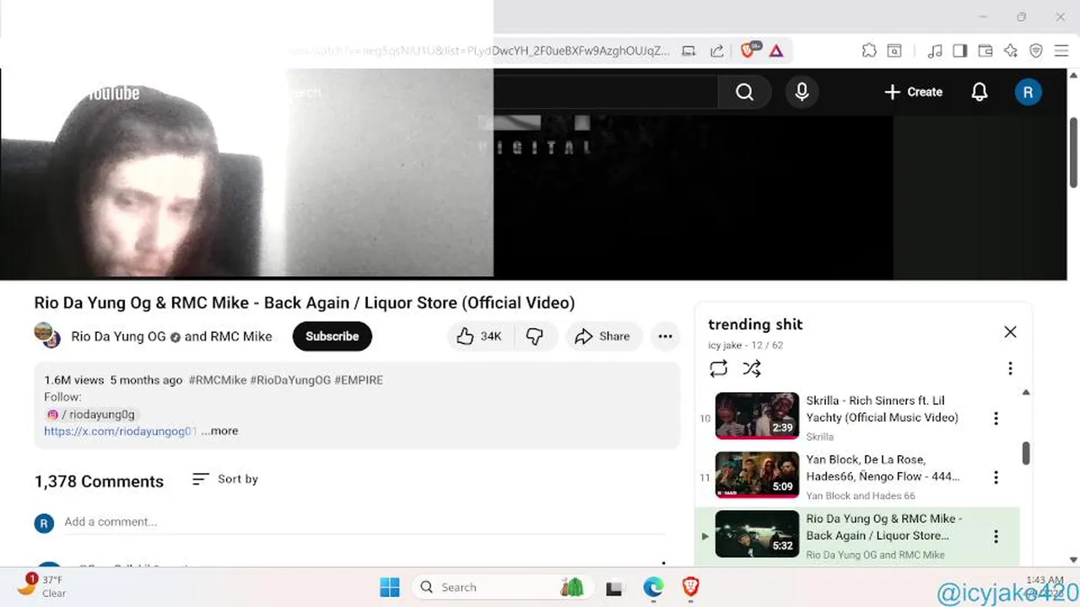
Task: Launch Microsoft Edge from the taskbar
Action: click(x=653, y=587)
